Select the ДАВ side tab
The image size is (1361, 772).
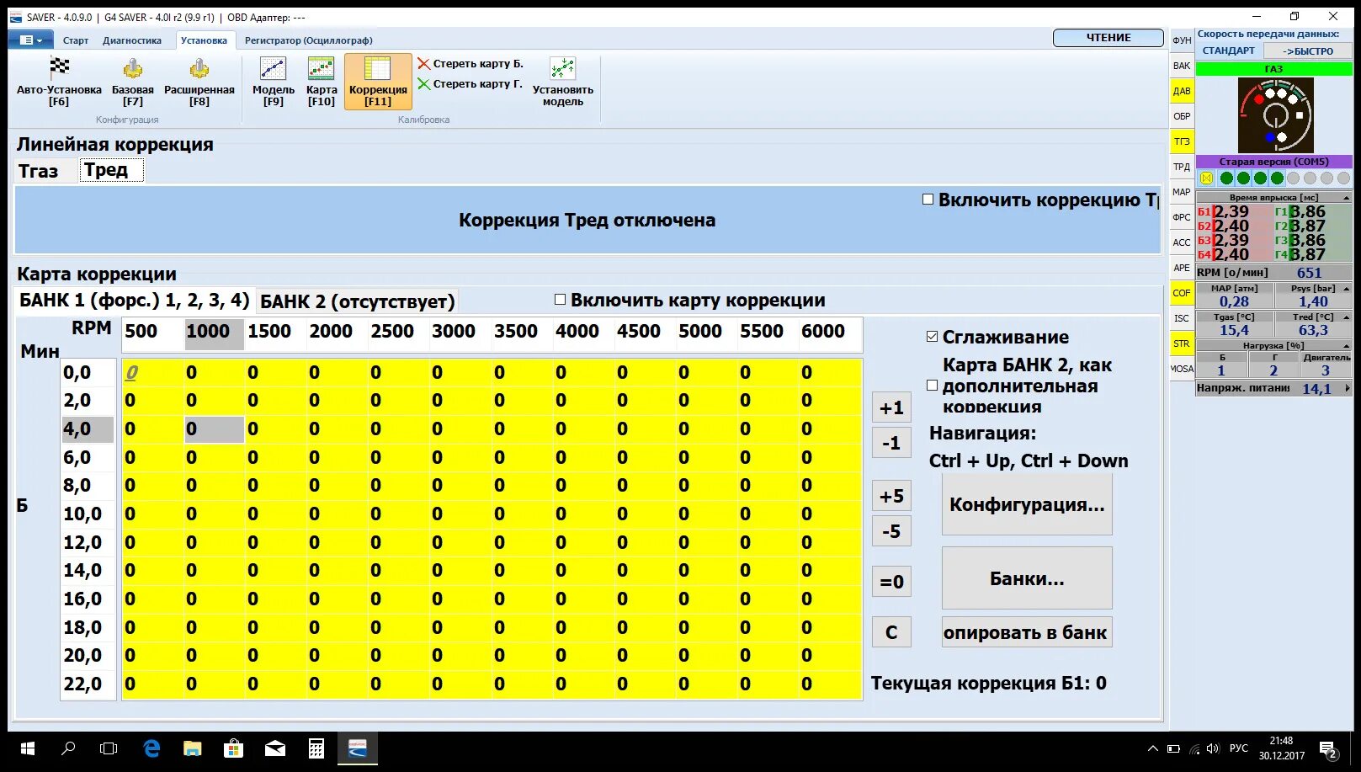[x=1182, y=91]
